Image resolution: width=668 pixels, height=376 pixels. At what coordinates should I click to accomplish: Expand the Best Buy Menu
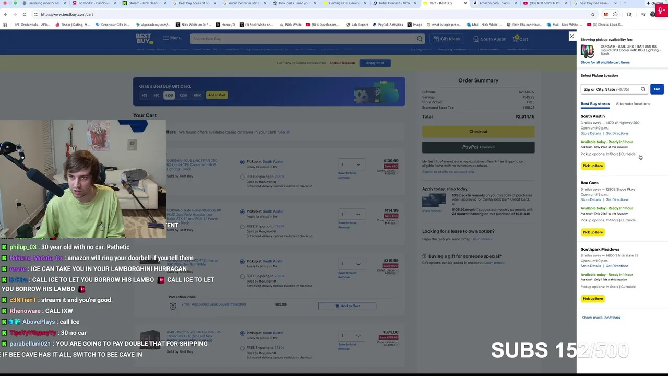coord(172,38)
